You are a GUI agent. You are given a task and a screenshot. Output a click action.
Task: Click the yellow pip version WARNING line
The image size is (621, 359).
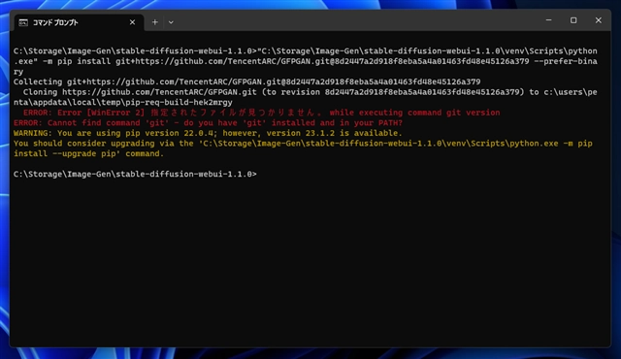pyautogui.click(x=208, y=133)
